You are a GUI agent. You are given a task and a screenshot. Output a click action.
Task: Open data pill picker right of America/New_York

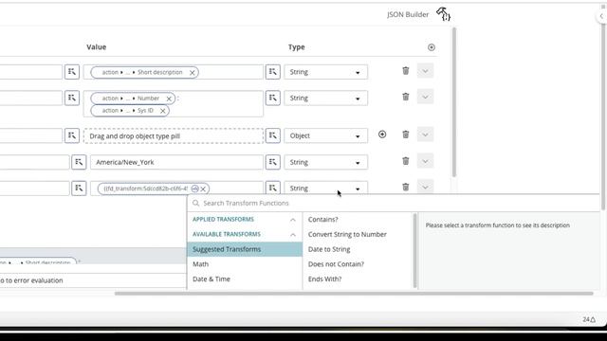tap(273, 162)
